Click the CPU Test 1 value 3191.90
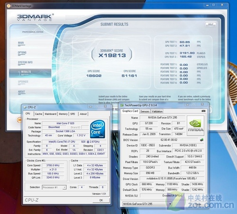Viewport: 237px width, 214px height. 187,53
